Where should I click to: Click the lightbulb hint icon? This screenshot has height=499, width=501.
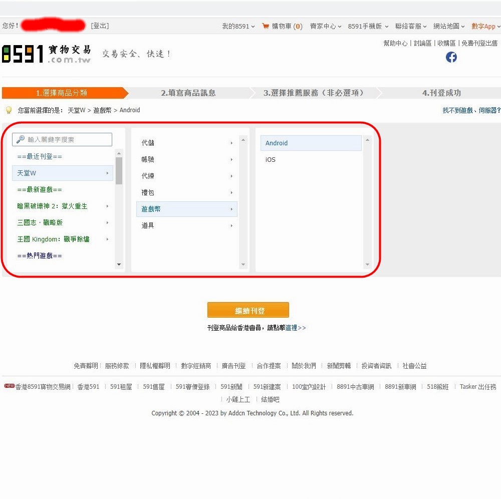pos(9,110)
